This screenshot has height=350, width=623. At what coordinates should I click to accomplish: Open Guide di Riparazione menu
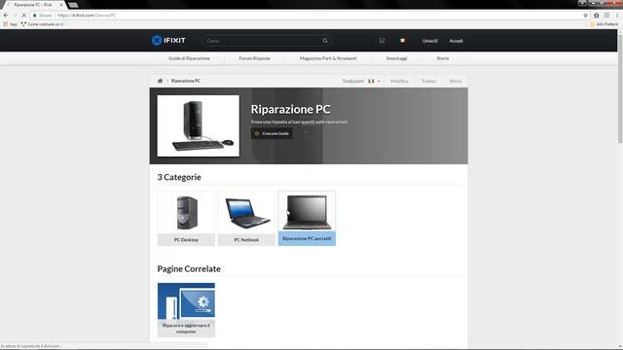tap(189, 58)
